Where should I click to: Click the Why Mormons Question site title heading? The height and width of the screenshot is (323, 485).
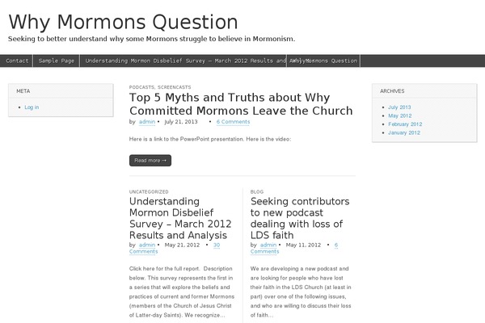click(x=123, y=22)
